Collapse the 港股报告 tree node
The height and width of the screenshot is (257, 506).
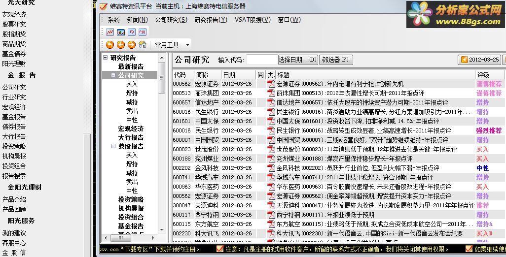tap(113, 146)
